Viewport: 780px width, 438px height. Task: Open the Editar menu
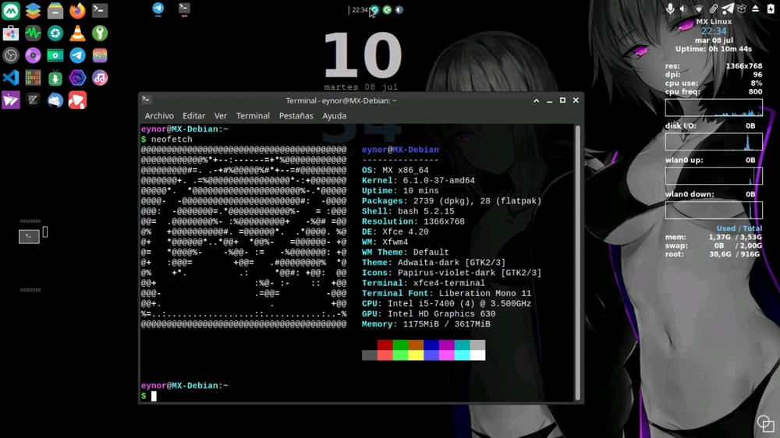pos(194,116)
